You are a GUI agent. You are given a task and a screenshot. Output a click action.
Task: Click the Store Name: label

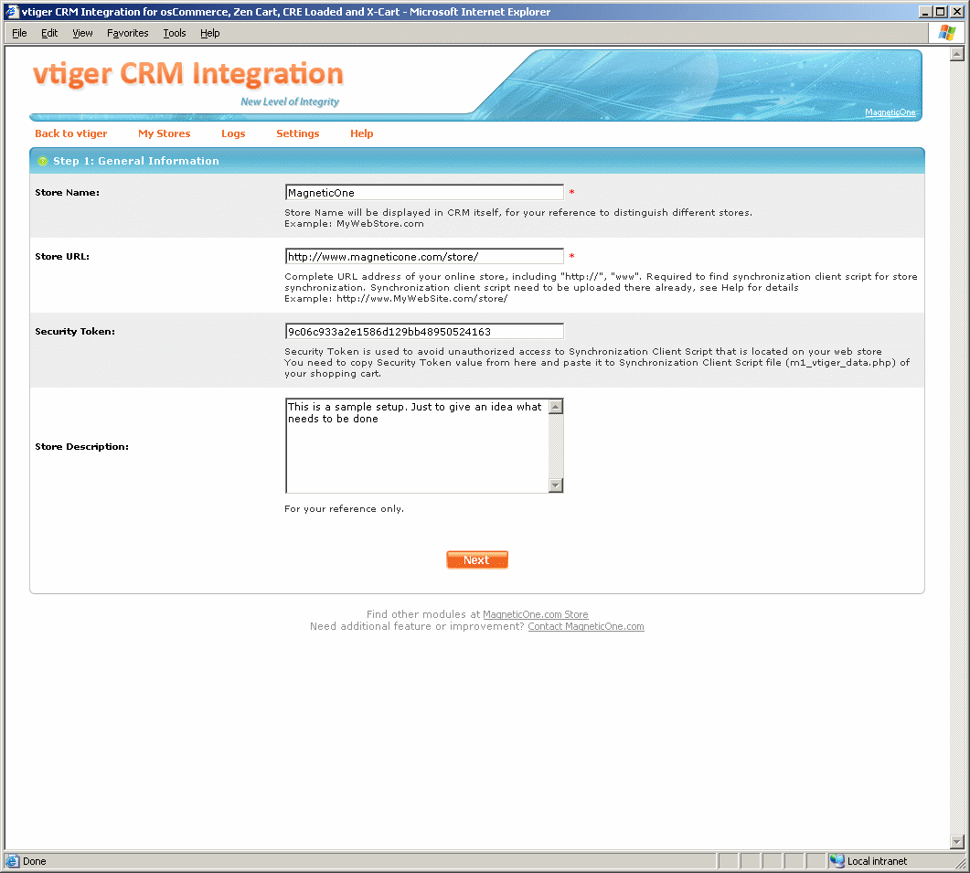[67, 192]
